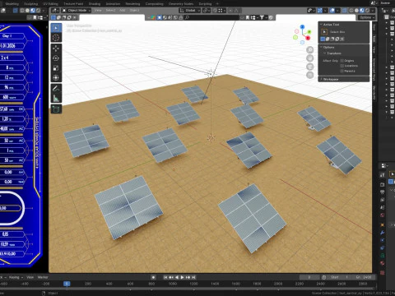Screen dimensions: 395x296
Task: Open the Global orientation dropdown
Action: 189,11
